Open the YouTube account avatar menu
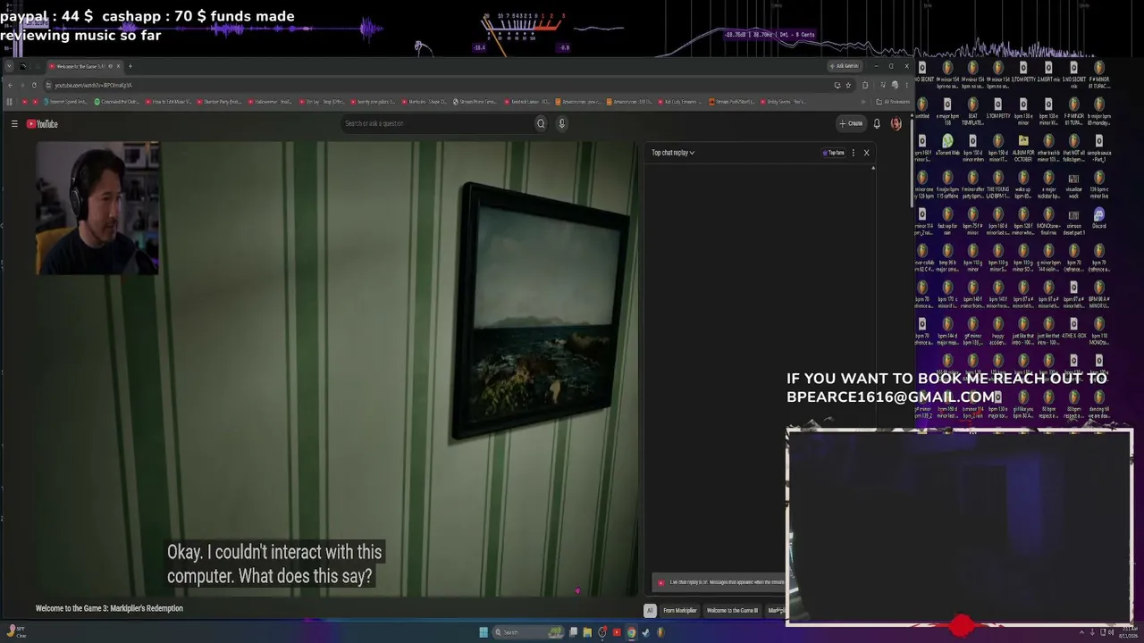The width and height of the screenshot is (1144, 643). 896,124
